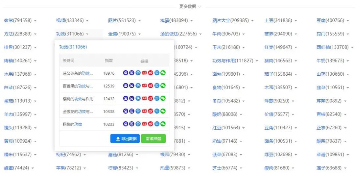Open WeChat icon in 金银花 row

pos(163,111)
